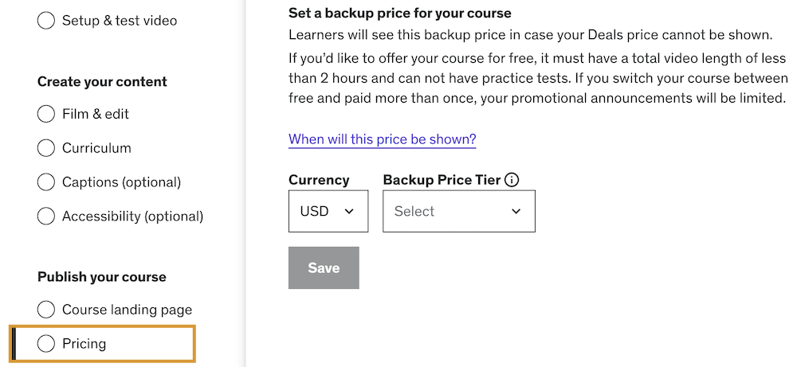Click the circle next to Curriculum

pyautogui.click(x=46, y=148)
